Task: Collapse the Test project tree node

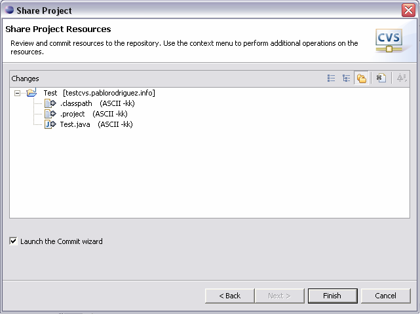Action: point(17,93)
